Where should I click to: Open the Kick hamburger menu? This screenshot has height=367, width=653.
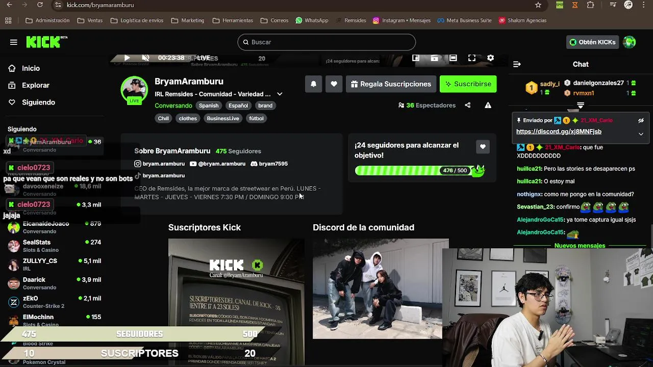[14, 42]
